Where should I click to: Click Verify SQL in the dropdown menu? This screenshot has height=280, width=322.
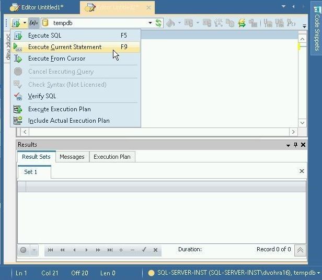coord(42,96)
